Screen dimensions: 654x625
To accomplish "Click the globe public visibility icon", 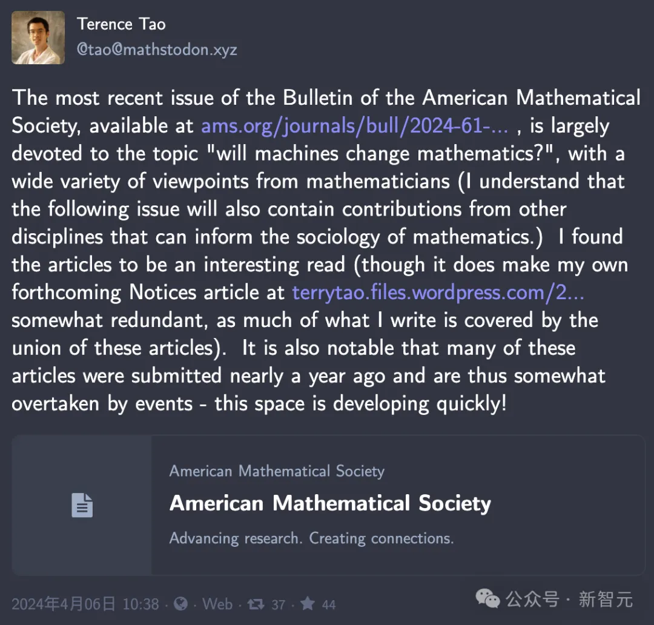I will click(x=180, y=604).
